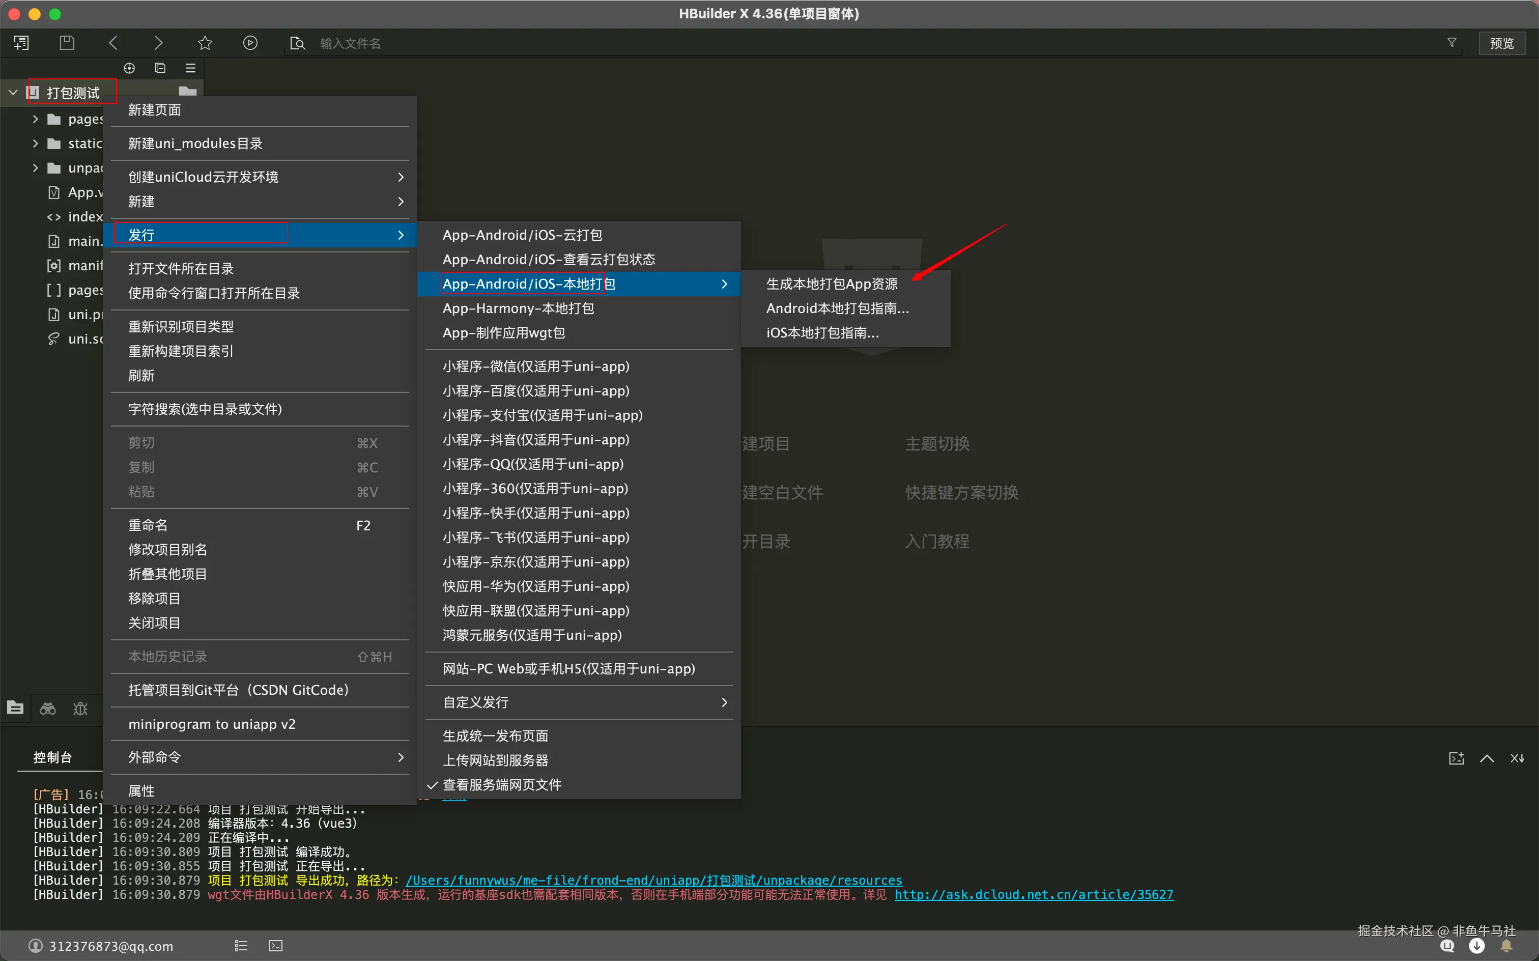Choose 小程序-微信 publish option
The height and width of the screenshot is (961, 1539).
(x=535, y=366)
